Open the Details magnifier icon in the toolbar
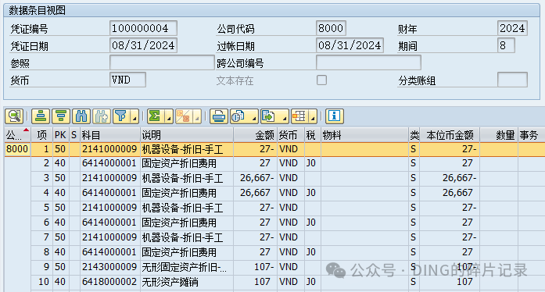This screenshot has height=292, width=545. (x=14, y=116)
